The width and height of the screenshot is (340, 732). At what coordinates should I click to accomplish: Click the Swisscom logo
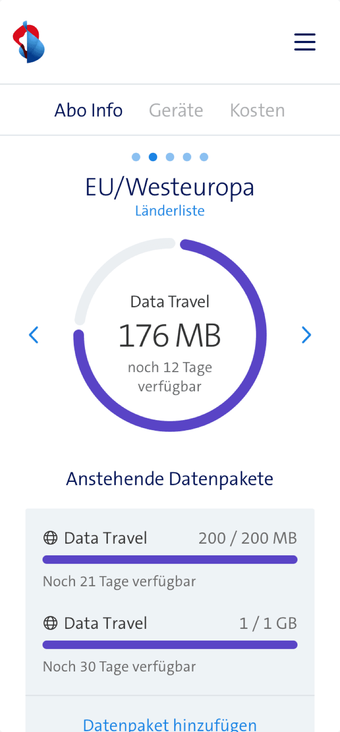coord(28,42)
